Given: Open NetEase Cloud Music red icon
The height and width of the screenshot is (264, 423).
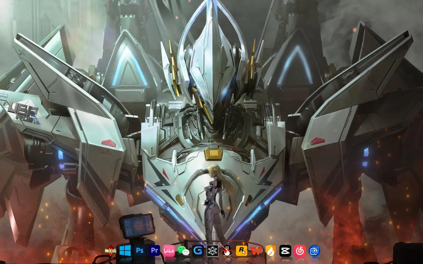Looking at the screenshot, I should point(300,251).
